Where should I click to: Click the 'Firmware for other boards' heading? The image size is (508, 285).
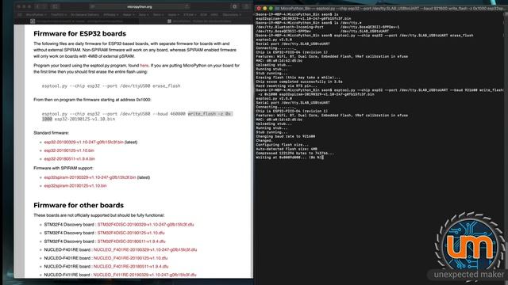point(79,205)
